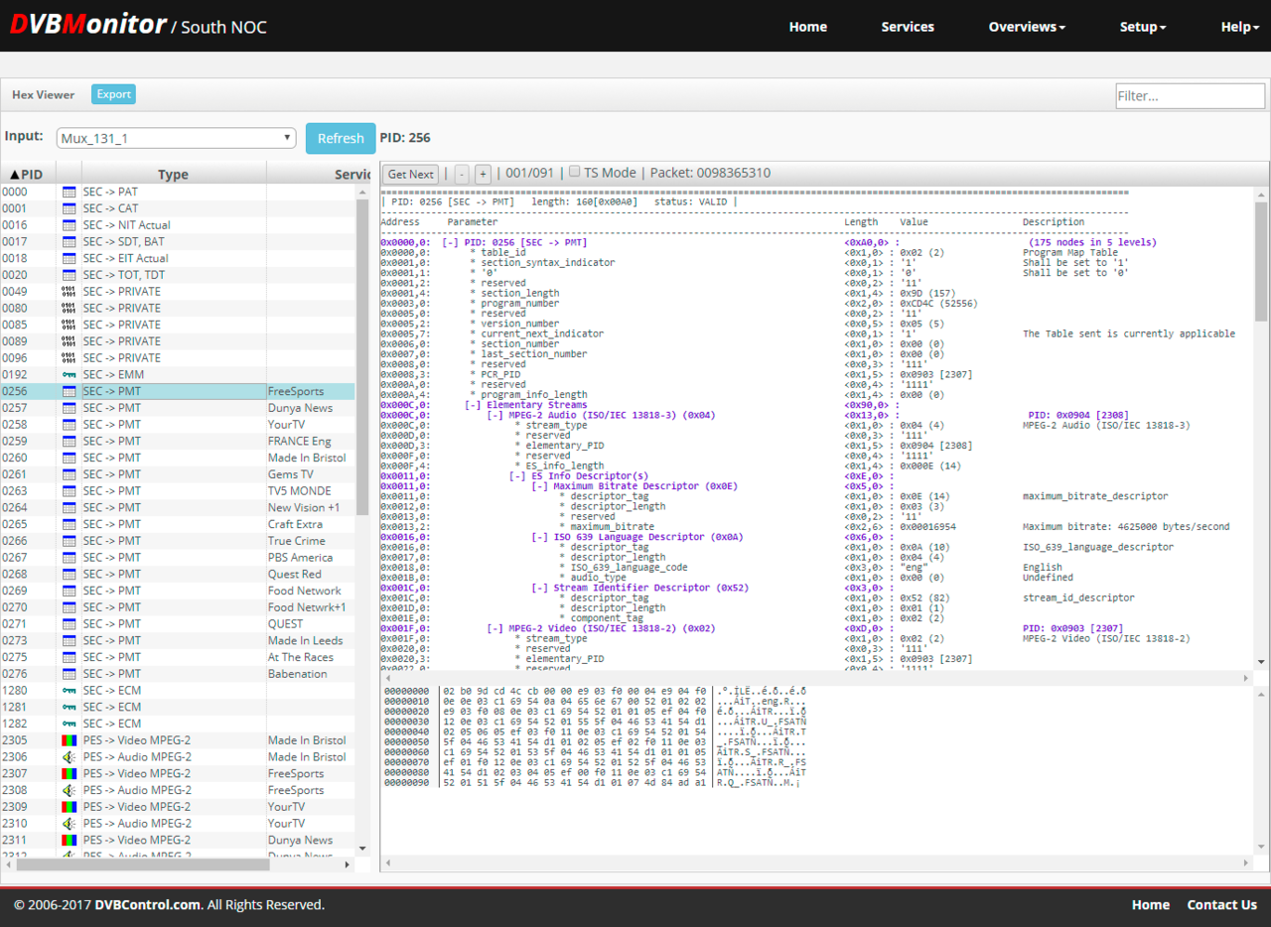Select the Quest Red row
The image size is (1271, 927).
pos(177,574)
